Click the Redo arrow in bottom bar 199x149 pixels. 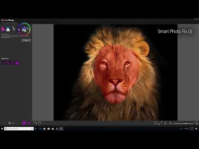[x=40, y=123]
